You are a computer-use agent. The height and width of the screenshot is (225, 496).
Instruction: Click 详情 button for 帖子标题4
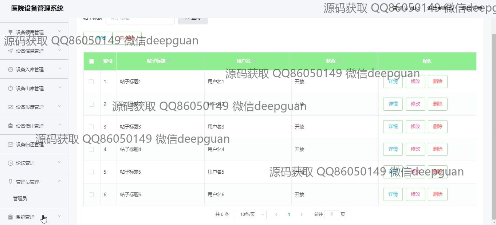(x=393, y=149)
